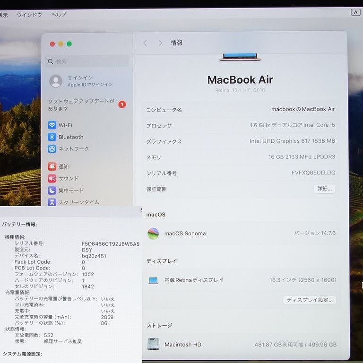Click 481.87 GB利用可能 / 499.96 GB text
Image resolution: width=363 pixels, height=363 pixels.
tap(295, 345)
